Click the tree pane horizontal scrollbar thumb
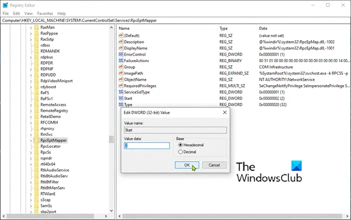351x220 pixels. 50,216
